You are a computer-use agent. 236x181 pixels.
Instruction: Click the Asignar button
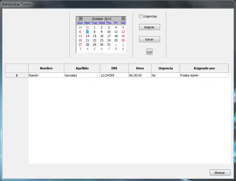149,27
